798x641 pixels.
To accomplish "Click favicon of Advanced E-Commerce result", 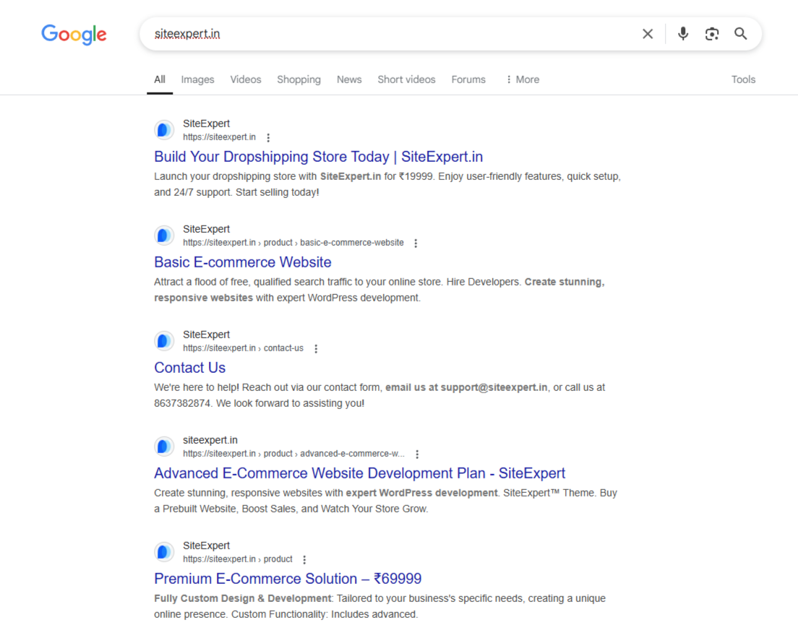I will pyautogui.click(x=164, y=446).
